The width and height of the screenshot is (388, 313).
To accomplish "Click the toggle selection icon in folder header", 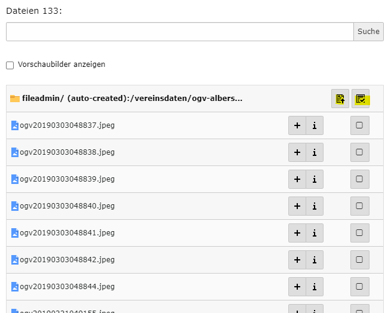I will (361, 99).
